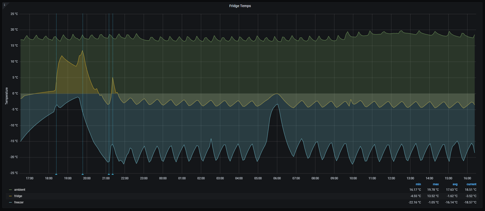Click the freezer avg value -16.14 °C
Viewport: 485px width, 211px height.
451,202
